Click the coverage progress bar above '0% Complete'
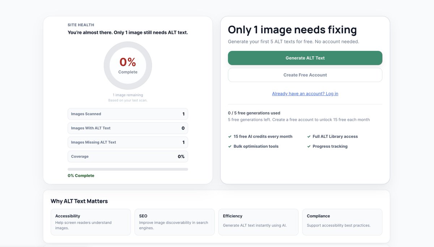Image resolution: width=434 pixels, height=247 pixels. click(128, 169)
